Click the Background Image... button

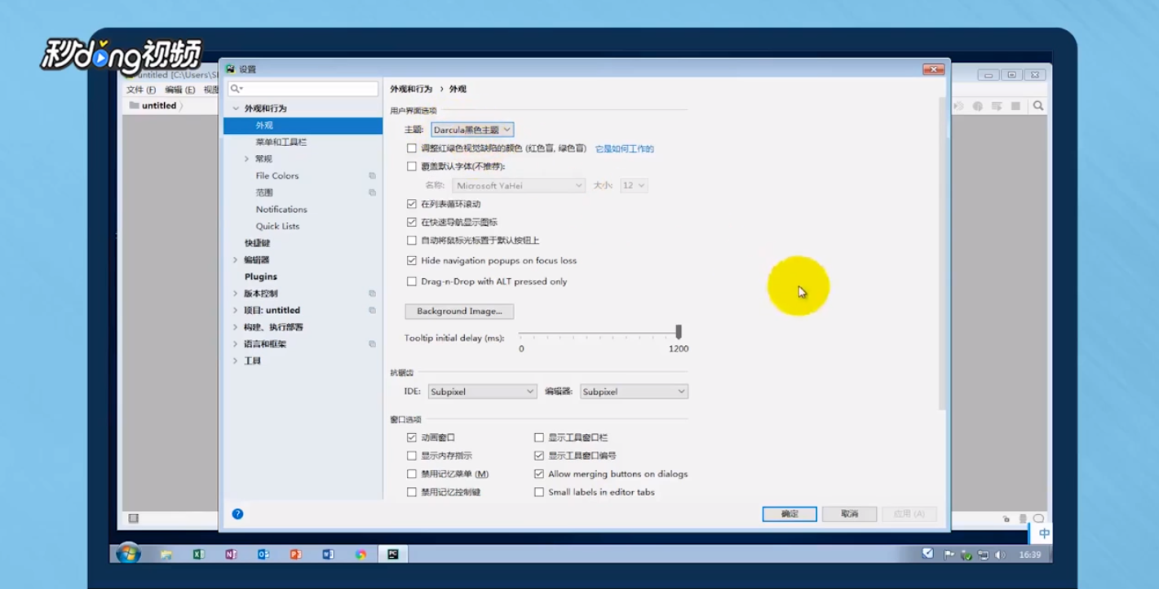tap(459, 311)
